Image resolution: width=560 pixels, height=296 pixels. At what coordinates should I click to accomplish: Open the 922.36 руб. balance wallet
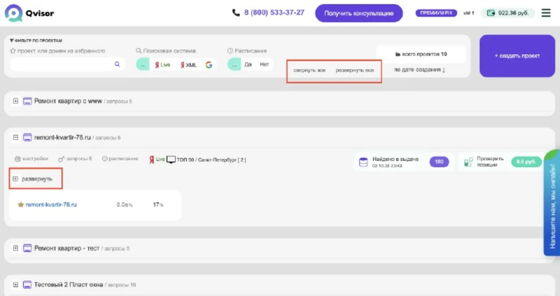click(508, 13)
